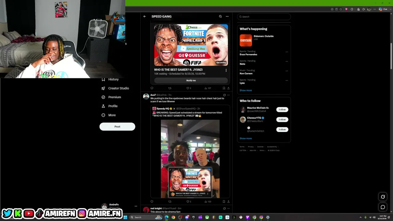Viewport: 393px width, 221px height.
Task: Open more options for Lyss trend
Action: [287, 80]
